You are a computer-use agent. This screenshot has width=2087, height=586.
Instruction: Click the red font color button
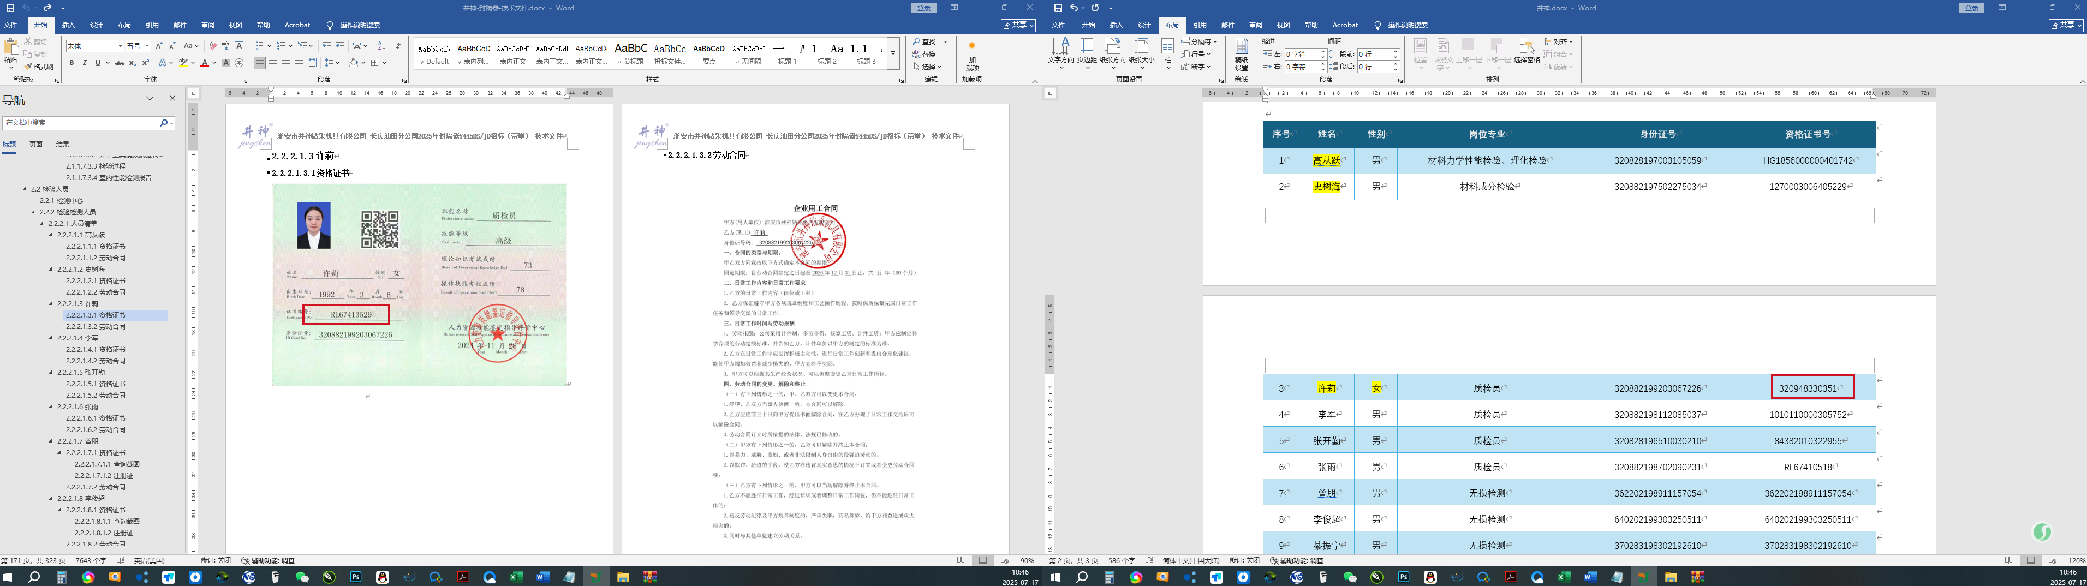pos(204,62)
